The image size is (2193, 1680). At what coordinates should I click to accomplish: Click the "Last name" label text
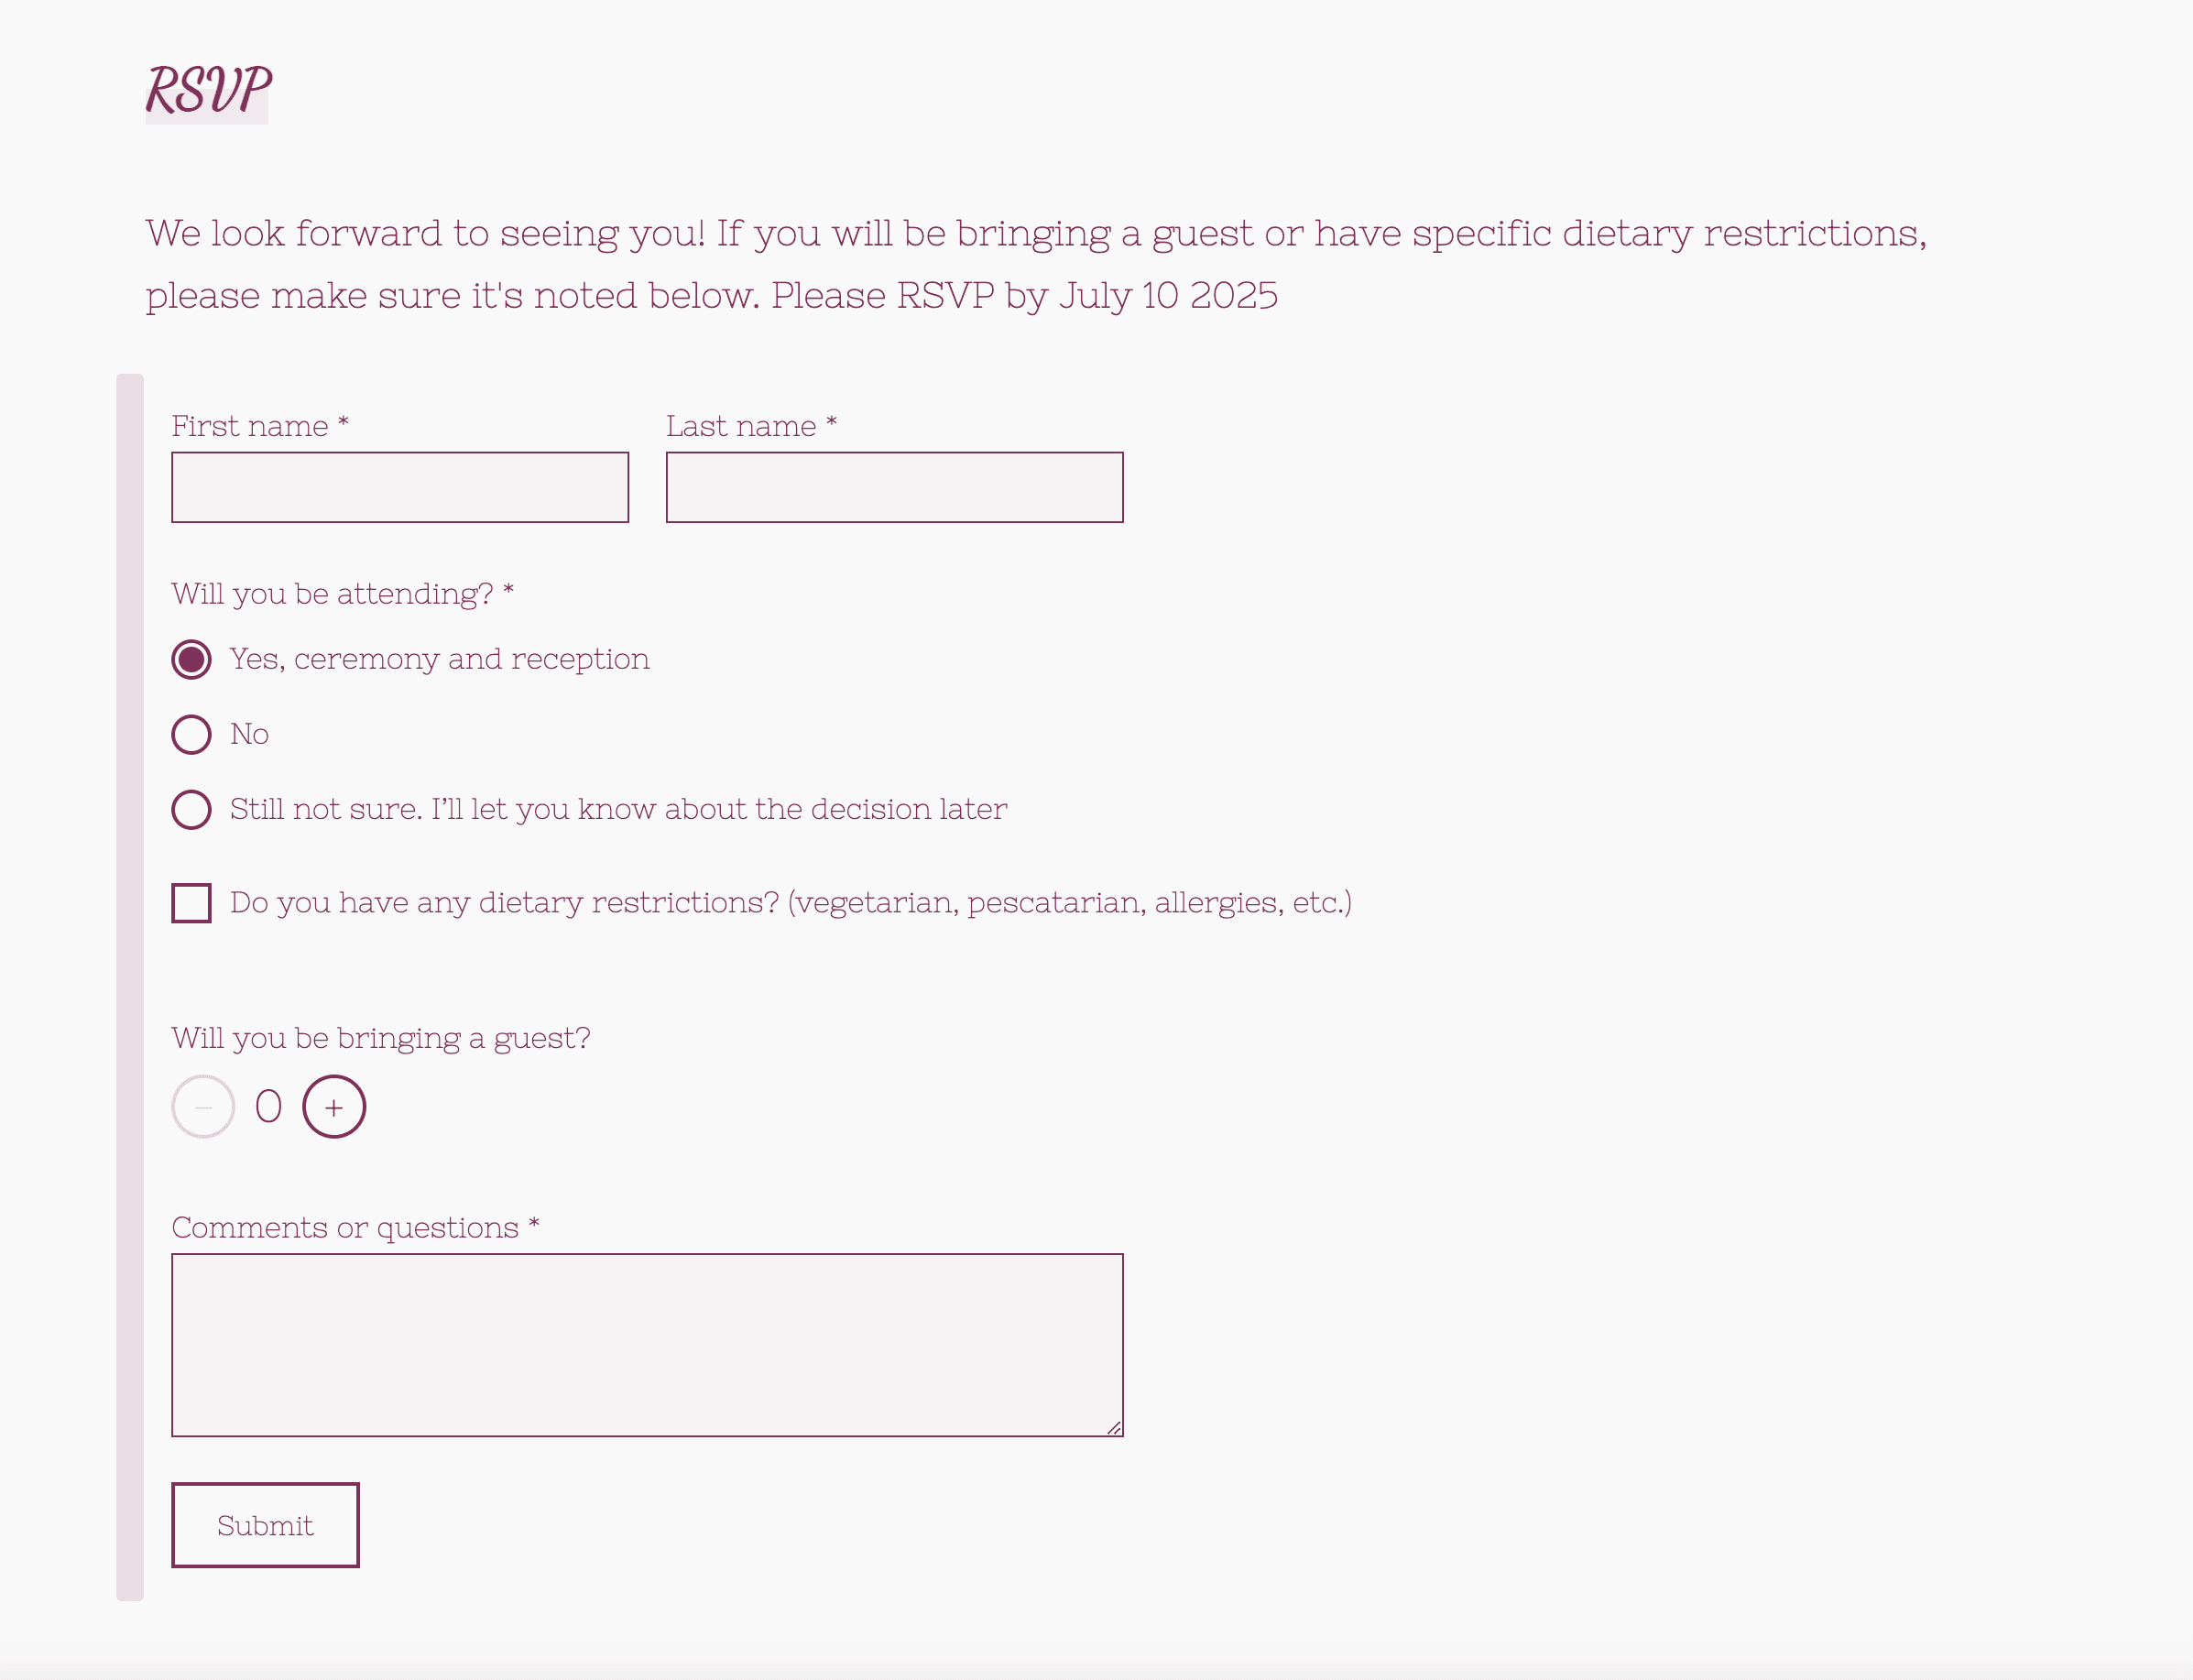pyautogui.click(x=741, y=426)
